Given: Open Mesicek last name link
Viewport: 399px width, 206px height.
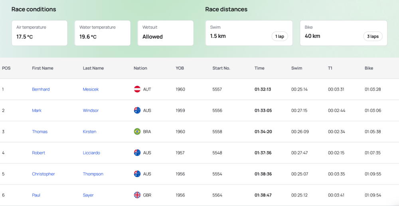Looking at the screenshot, I should pos(91,89).
